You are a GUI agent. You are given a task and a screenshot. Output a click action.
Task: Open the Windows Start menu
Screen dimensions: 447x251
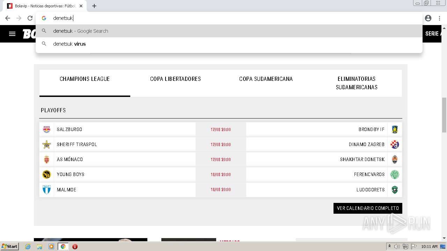point(9,246)
